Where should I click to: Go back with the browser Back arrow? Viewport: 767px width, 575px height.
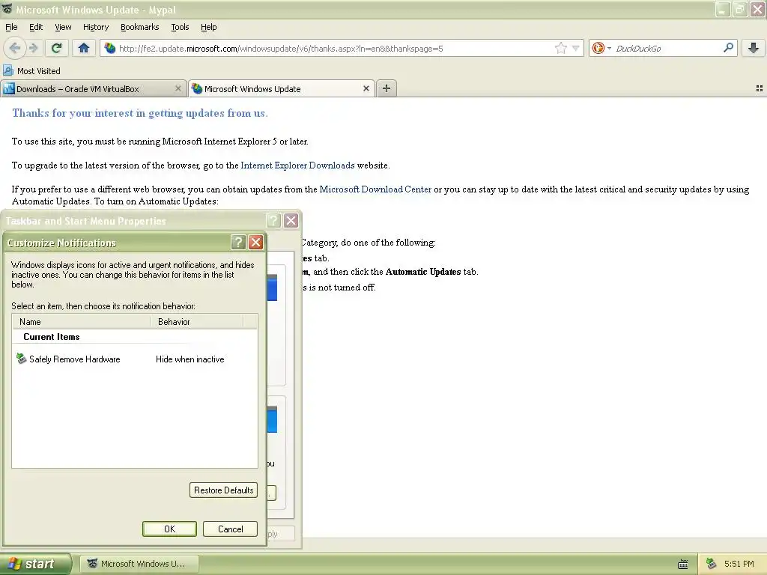point(15,48)
